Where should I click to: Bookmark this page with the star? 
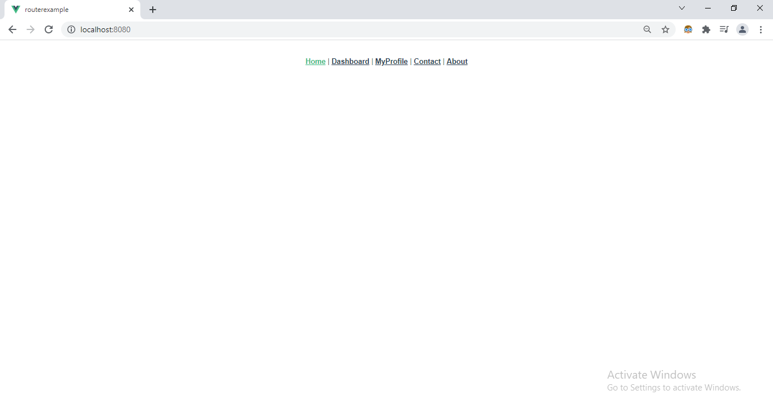click(x=665, y=29)
